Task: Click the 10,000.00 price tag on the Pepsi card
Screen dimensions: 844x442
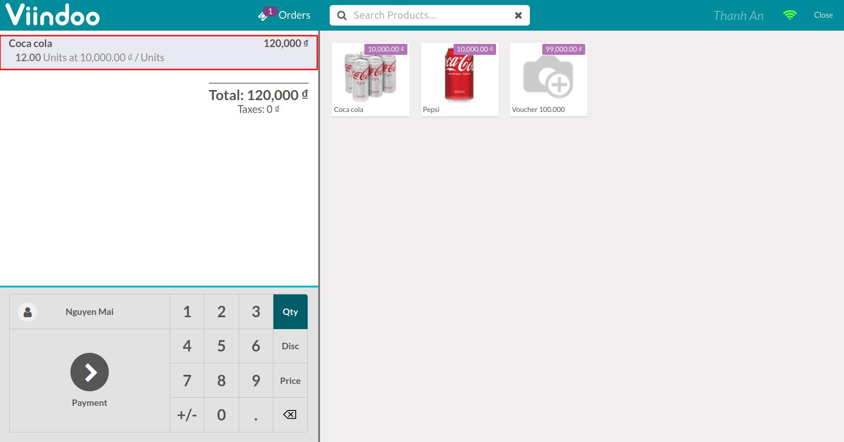Action: pyautogui.click(x=475, y=49)
